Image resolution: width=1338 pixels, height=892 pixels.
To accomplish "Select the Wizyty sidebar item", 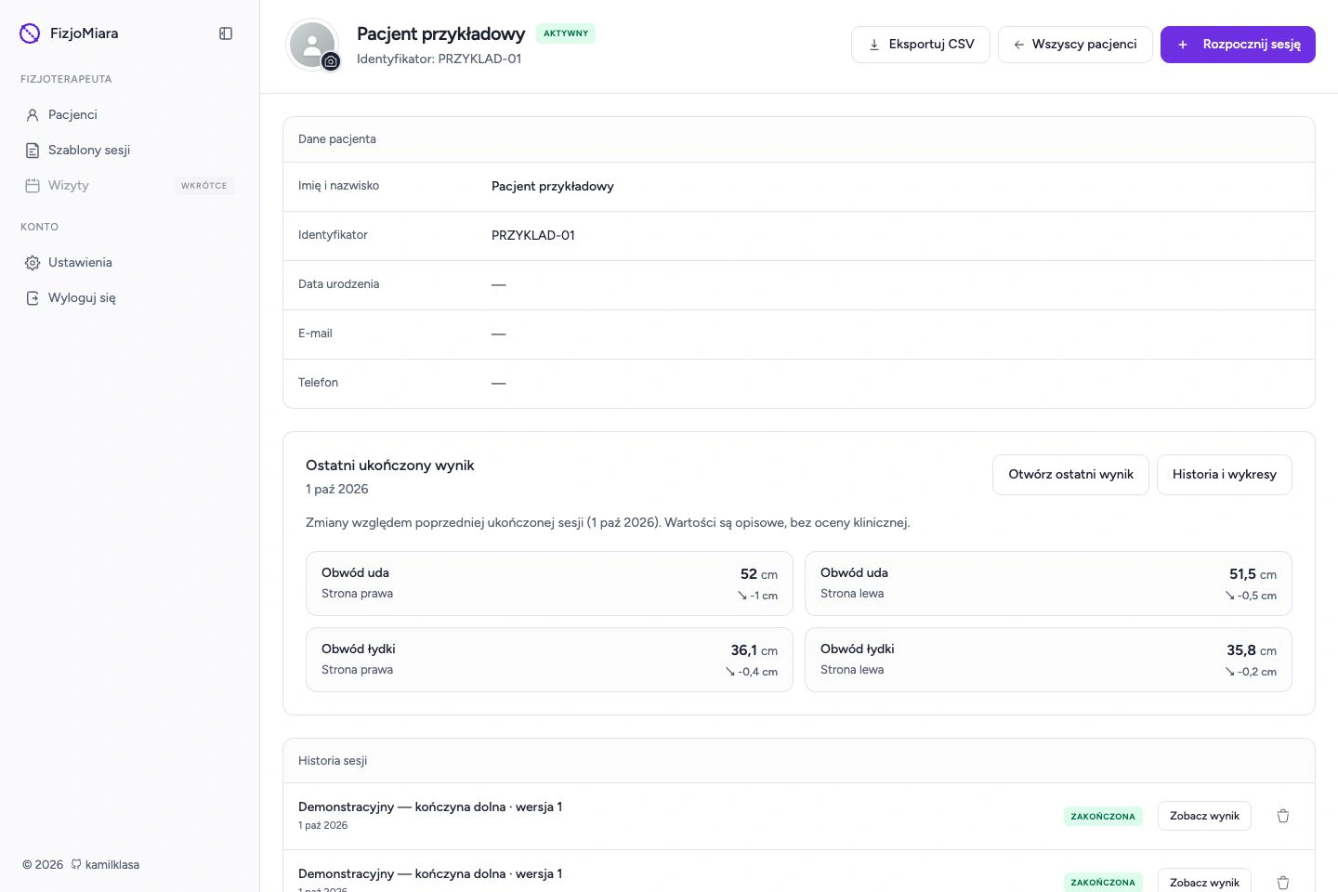I will [x=129, y=185].
